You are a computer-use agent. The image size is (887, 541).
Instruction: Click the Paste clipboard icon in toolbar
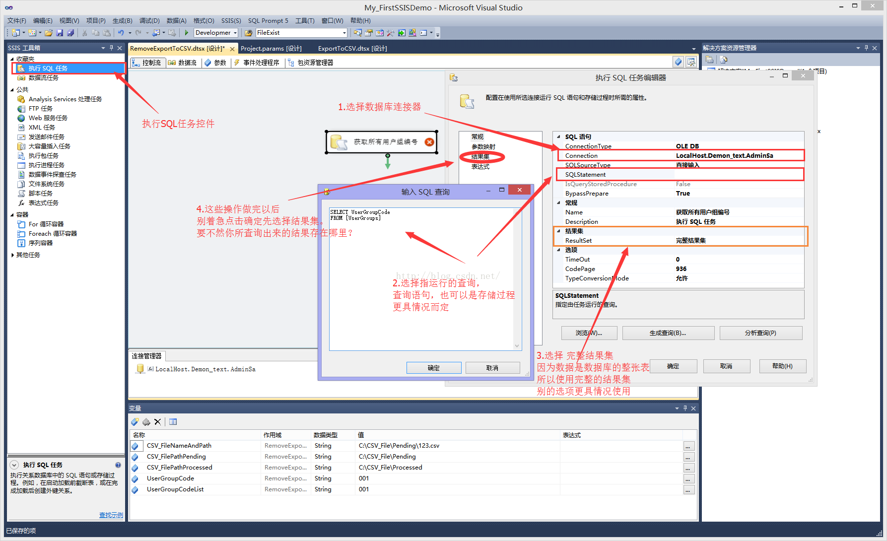107,33
